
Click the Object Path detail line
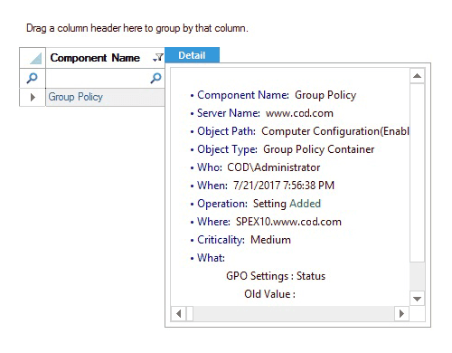pos(299,131)
